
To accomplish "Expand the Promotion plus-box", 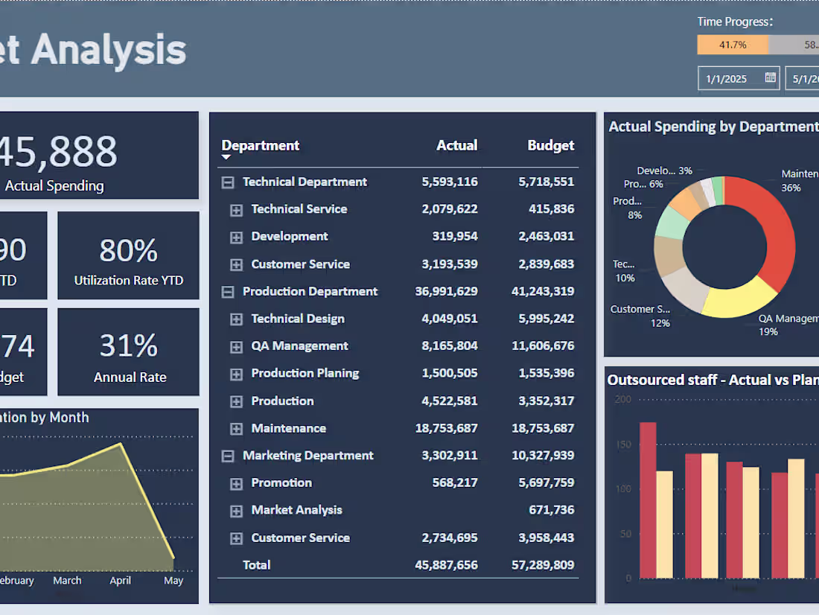I will click(236, 482).
